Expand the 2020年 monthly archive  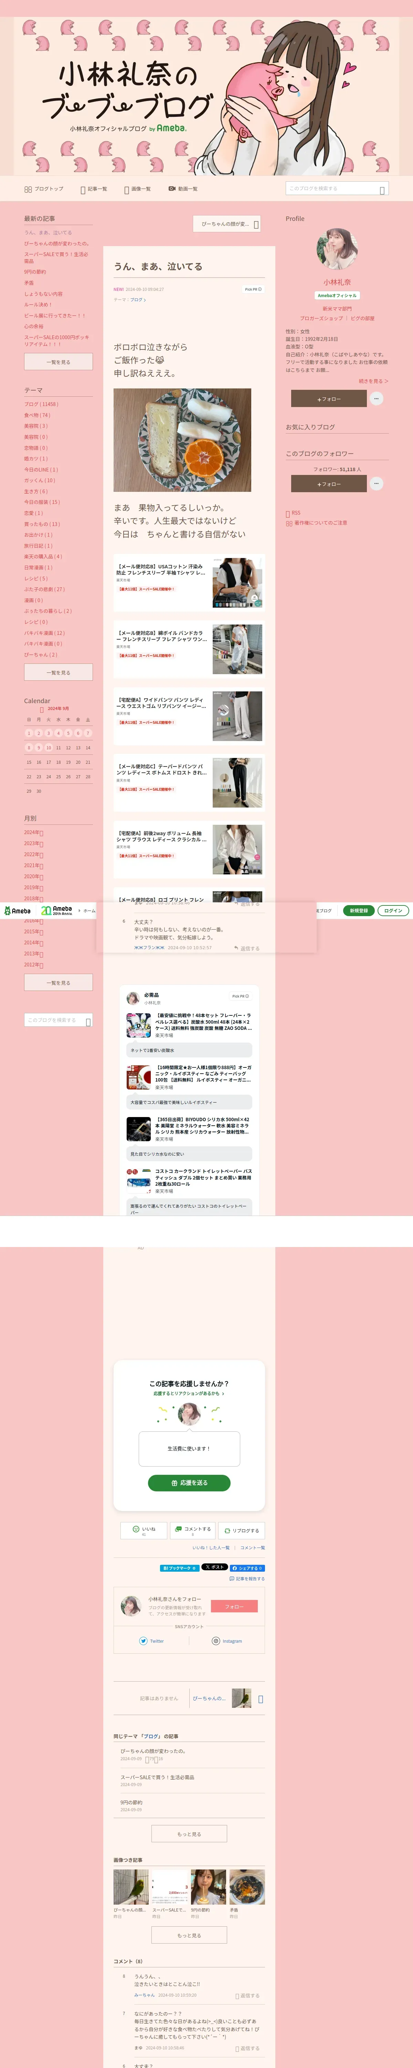coord(34,876)
